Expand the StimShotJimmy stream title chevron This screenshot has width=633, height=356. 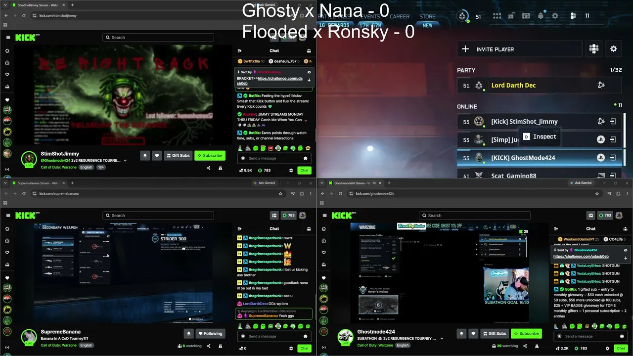(125, 161)
